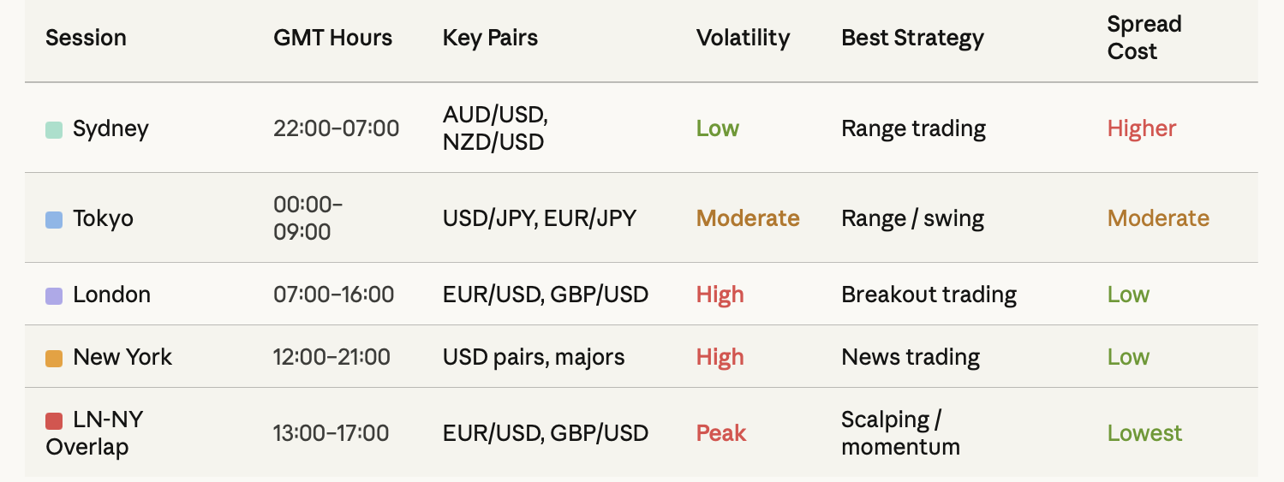Click the Moderate volatility label for Tokyo
The width and height of the screenshot is (1284, 482).
[x=748, y=218]
